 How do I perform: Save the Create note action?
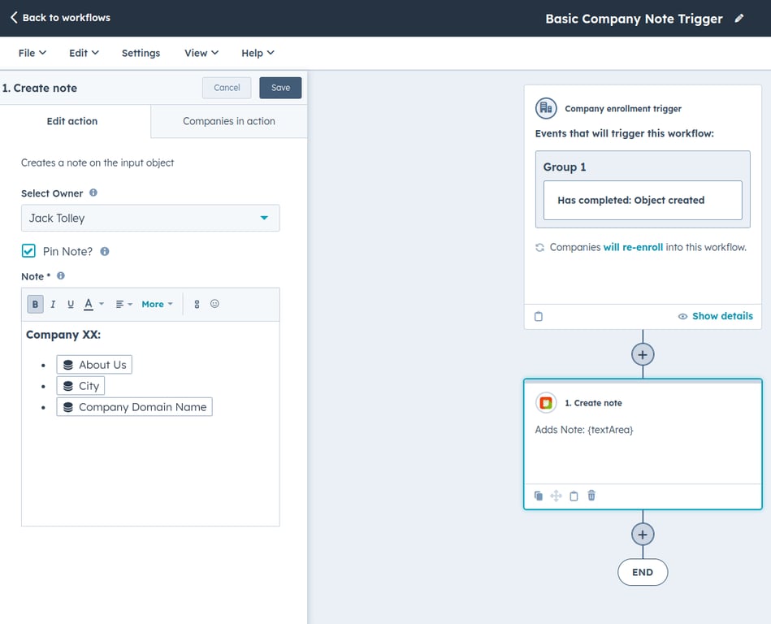[x=279, y=87]
